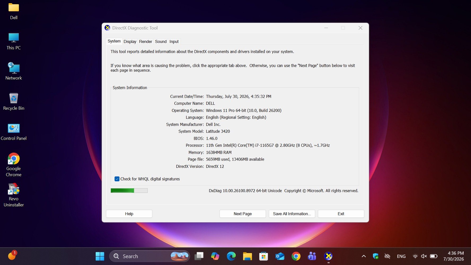Screen dimensions: 471x265
Task: Click the Wi-Fi tray icon
Action: 415,256
